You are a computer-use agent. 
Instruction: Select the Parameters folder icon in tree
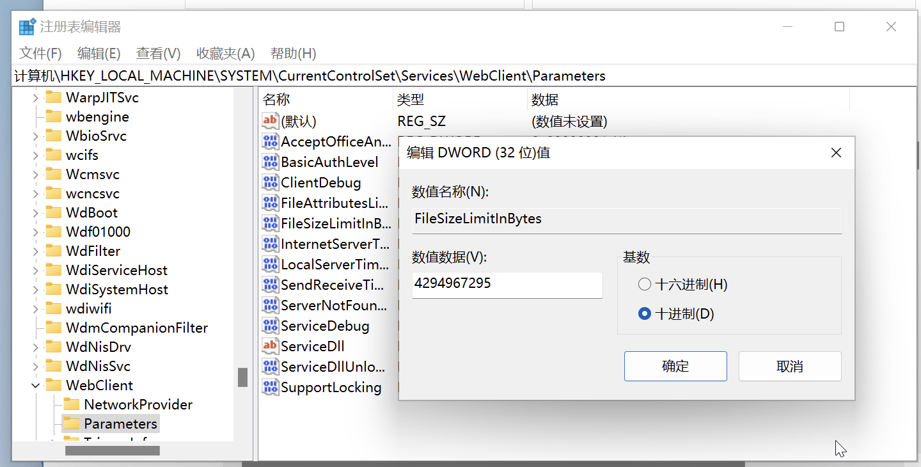click(72, 423)
